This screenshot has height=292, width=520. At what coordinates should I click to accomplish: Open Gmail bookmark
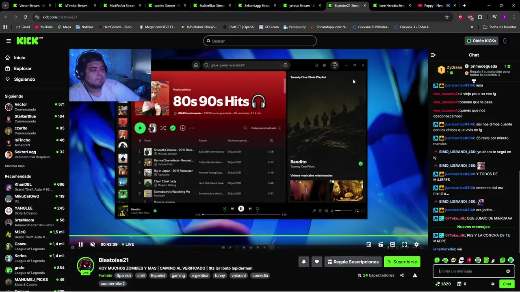tap(23, 27)
